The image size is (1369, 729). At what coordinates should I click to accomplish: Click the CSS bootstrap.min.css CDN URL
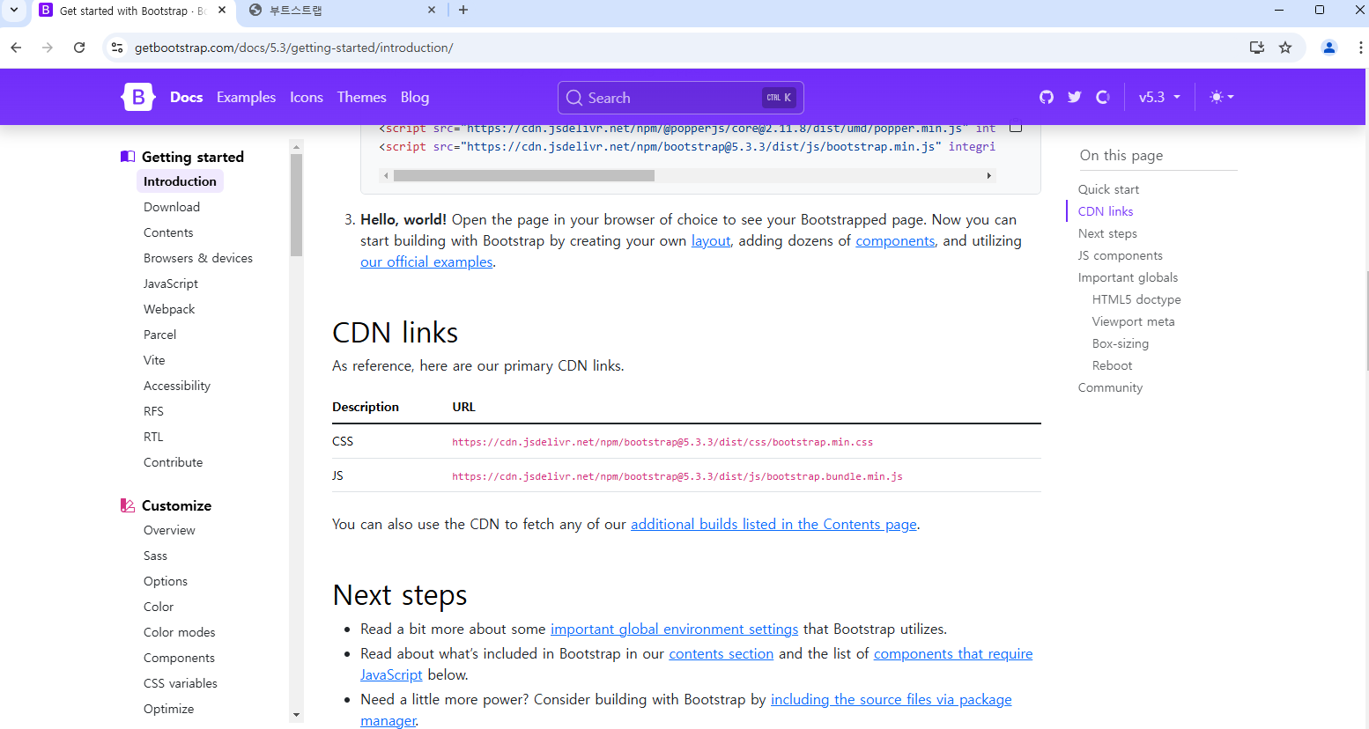662,442
